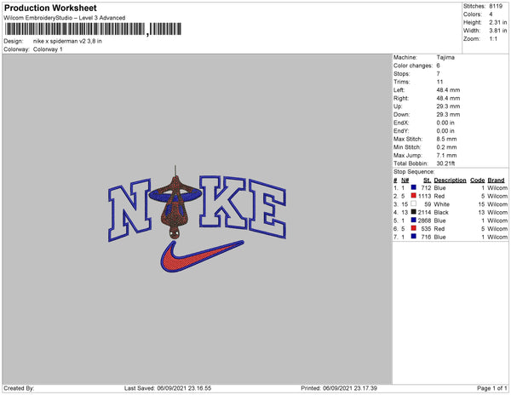
Task: Click the Max Stitch value '8.5 mm'
Action: 447,139
